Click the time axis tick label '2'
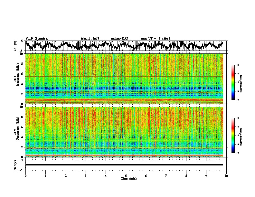Screen dimensions: 255x197 click(66, 176)
